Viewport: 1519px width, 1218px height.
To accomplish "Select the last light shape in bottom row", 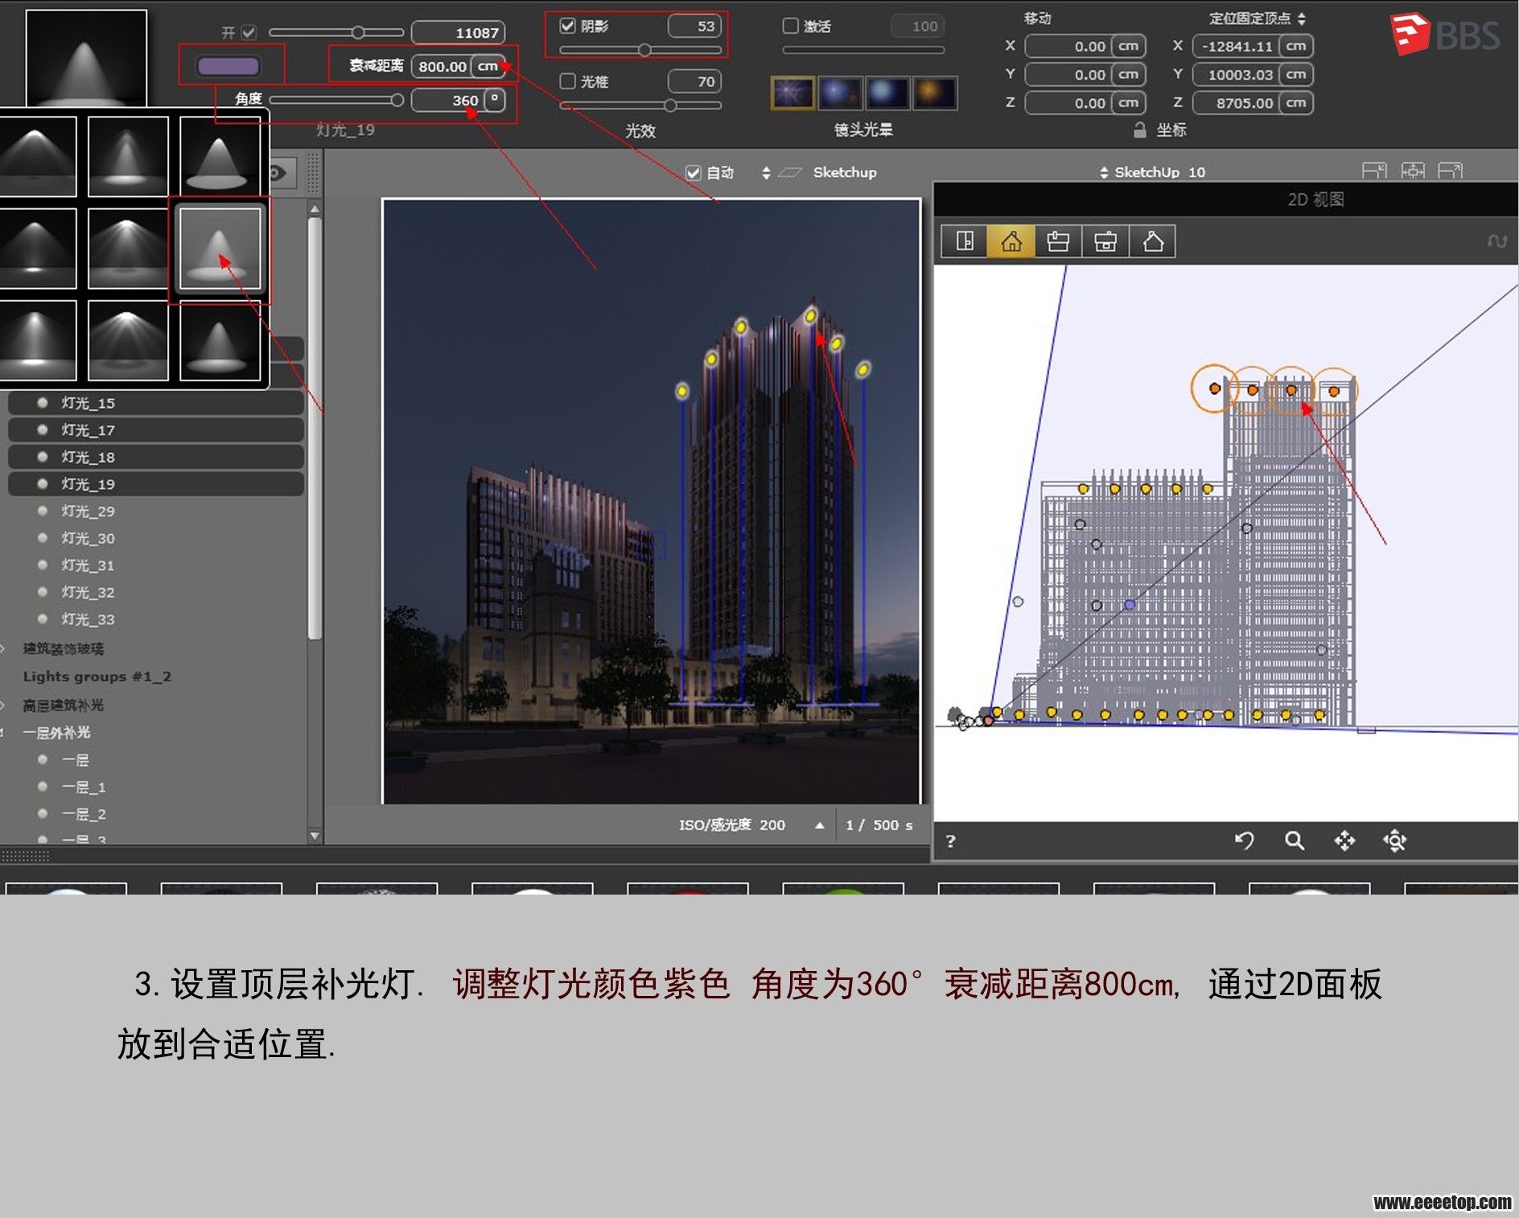I will [220, 340].
